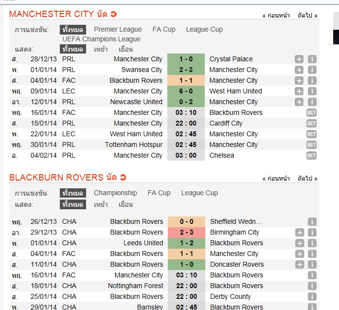Select Championship filter for Blackburn Rovers
339x310 pixels.
[x=115, y=193]
